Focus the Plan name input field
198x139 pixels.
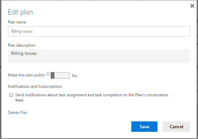(99, 31)
